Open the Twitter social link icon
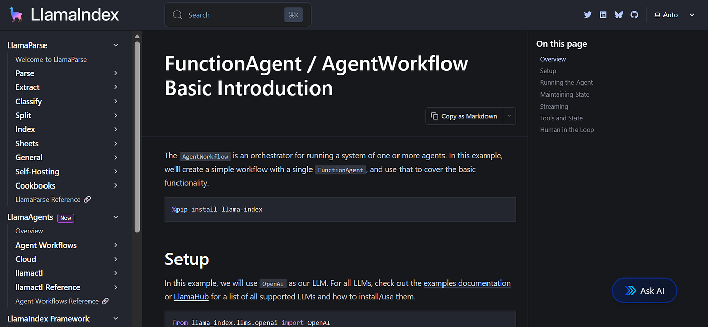 (587, 15)
